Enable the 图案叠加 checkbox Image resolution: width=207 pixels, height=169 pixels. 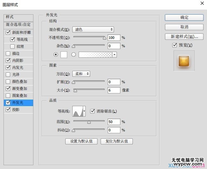point(8,95)
